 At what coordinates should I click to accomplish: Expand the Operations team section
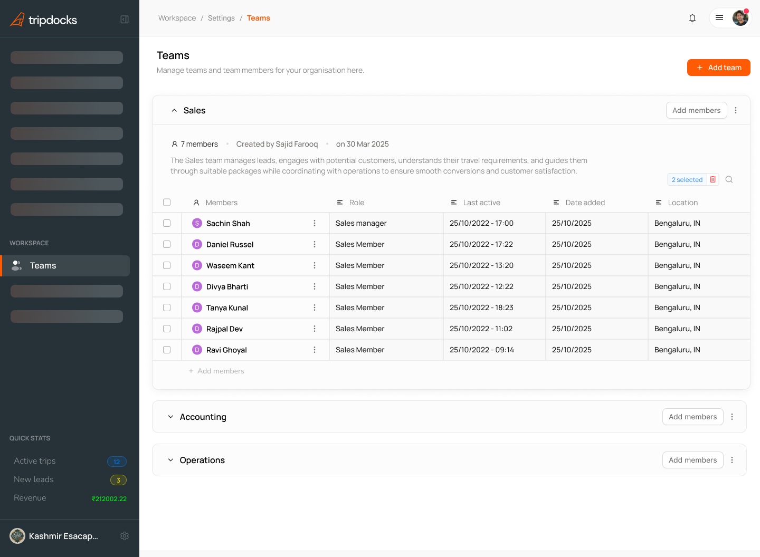[170, 460]
